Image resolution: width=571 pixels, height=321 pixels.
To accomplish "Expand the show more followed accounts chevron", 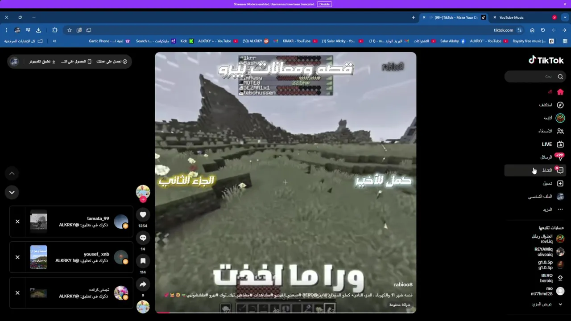I will (560, 304).
